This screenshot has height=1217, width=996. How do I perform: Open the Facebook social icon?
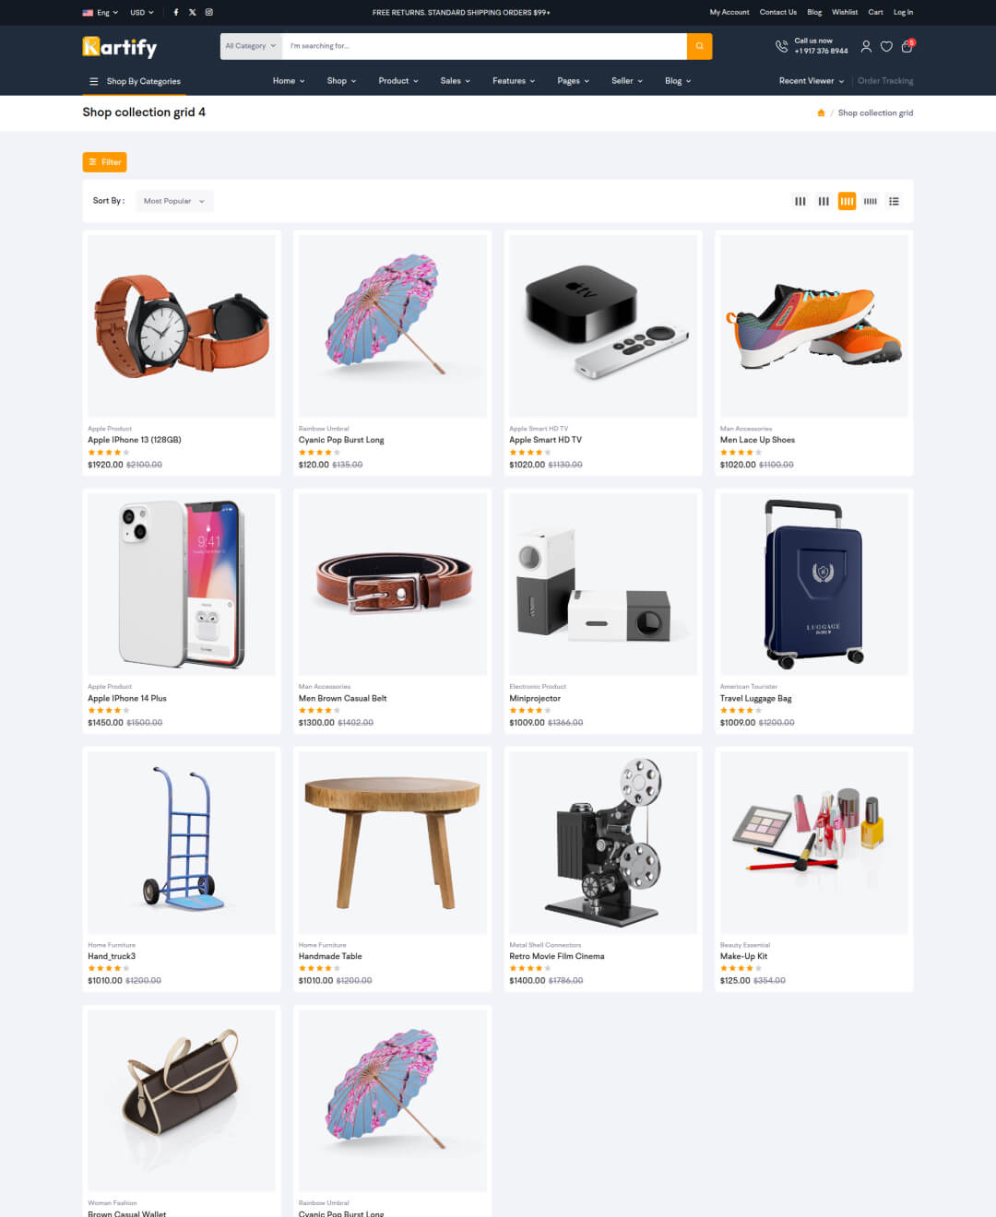[176, 12]
